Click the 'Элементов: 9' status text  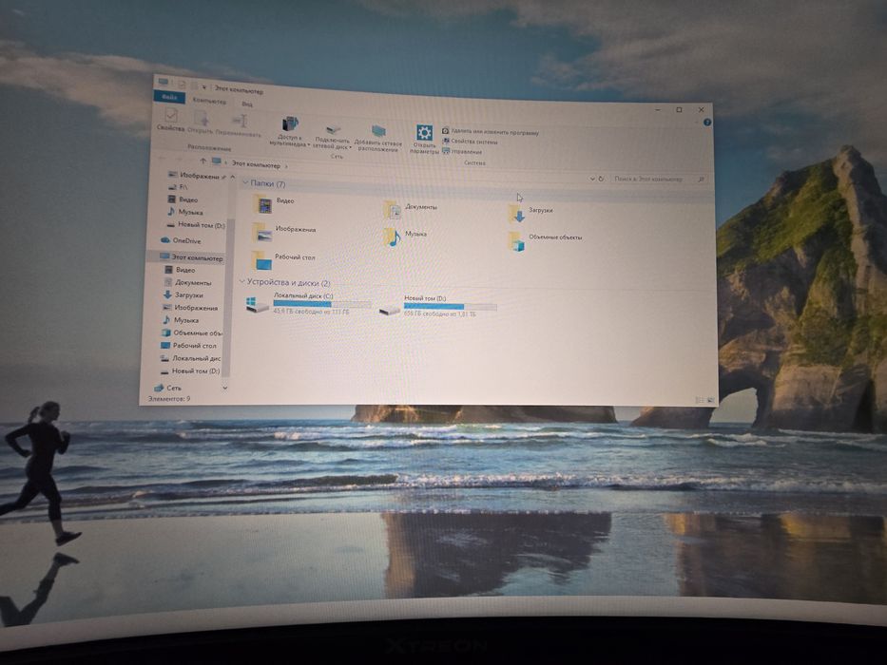point(169,399)
